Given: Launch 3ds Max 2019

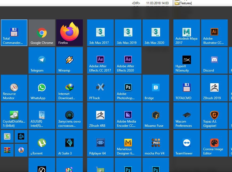Looking at the screenshot, I should (128, 33).
